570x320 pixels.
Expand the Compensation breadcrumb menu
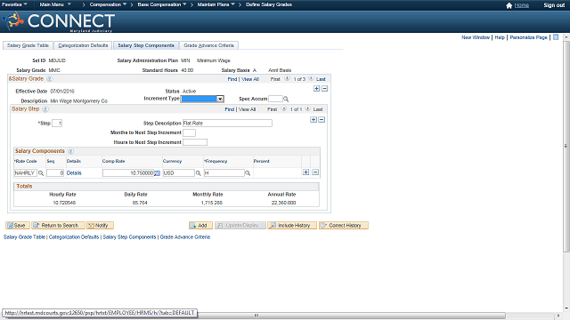coord(109,4)
